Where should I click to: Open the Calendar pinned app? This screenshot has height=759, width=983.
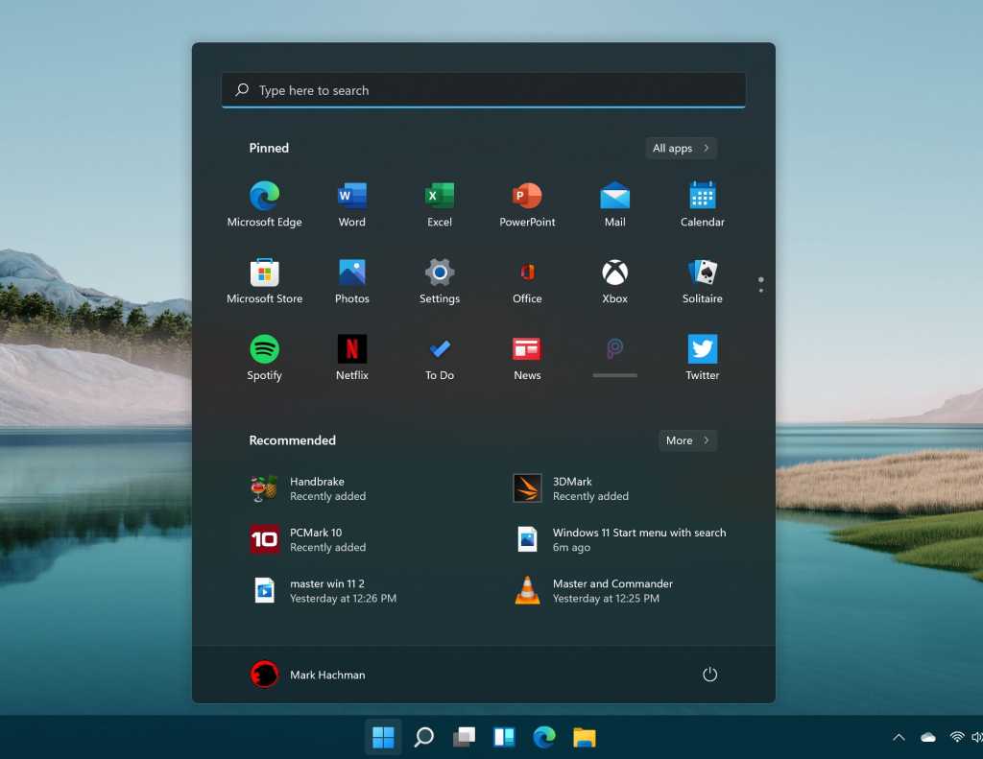point(702,204)
